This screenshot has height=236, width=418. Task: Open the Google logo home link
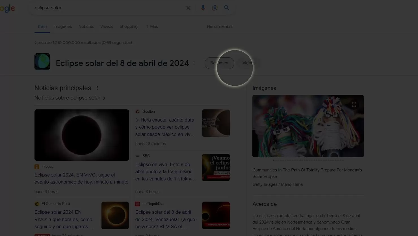click(x=7, y=8)
